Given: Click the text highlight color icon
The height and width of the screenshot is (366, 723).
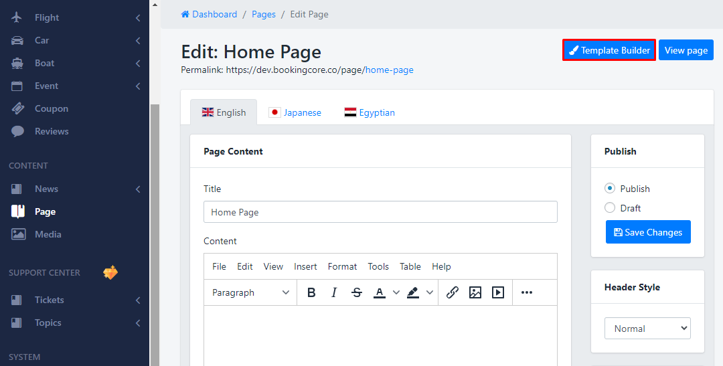Looking at the screenshot, I should click(413, 292).
